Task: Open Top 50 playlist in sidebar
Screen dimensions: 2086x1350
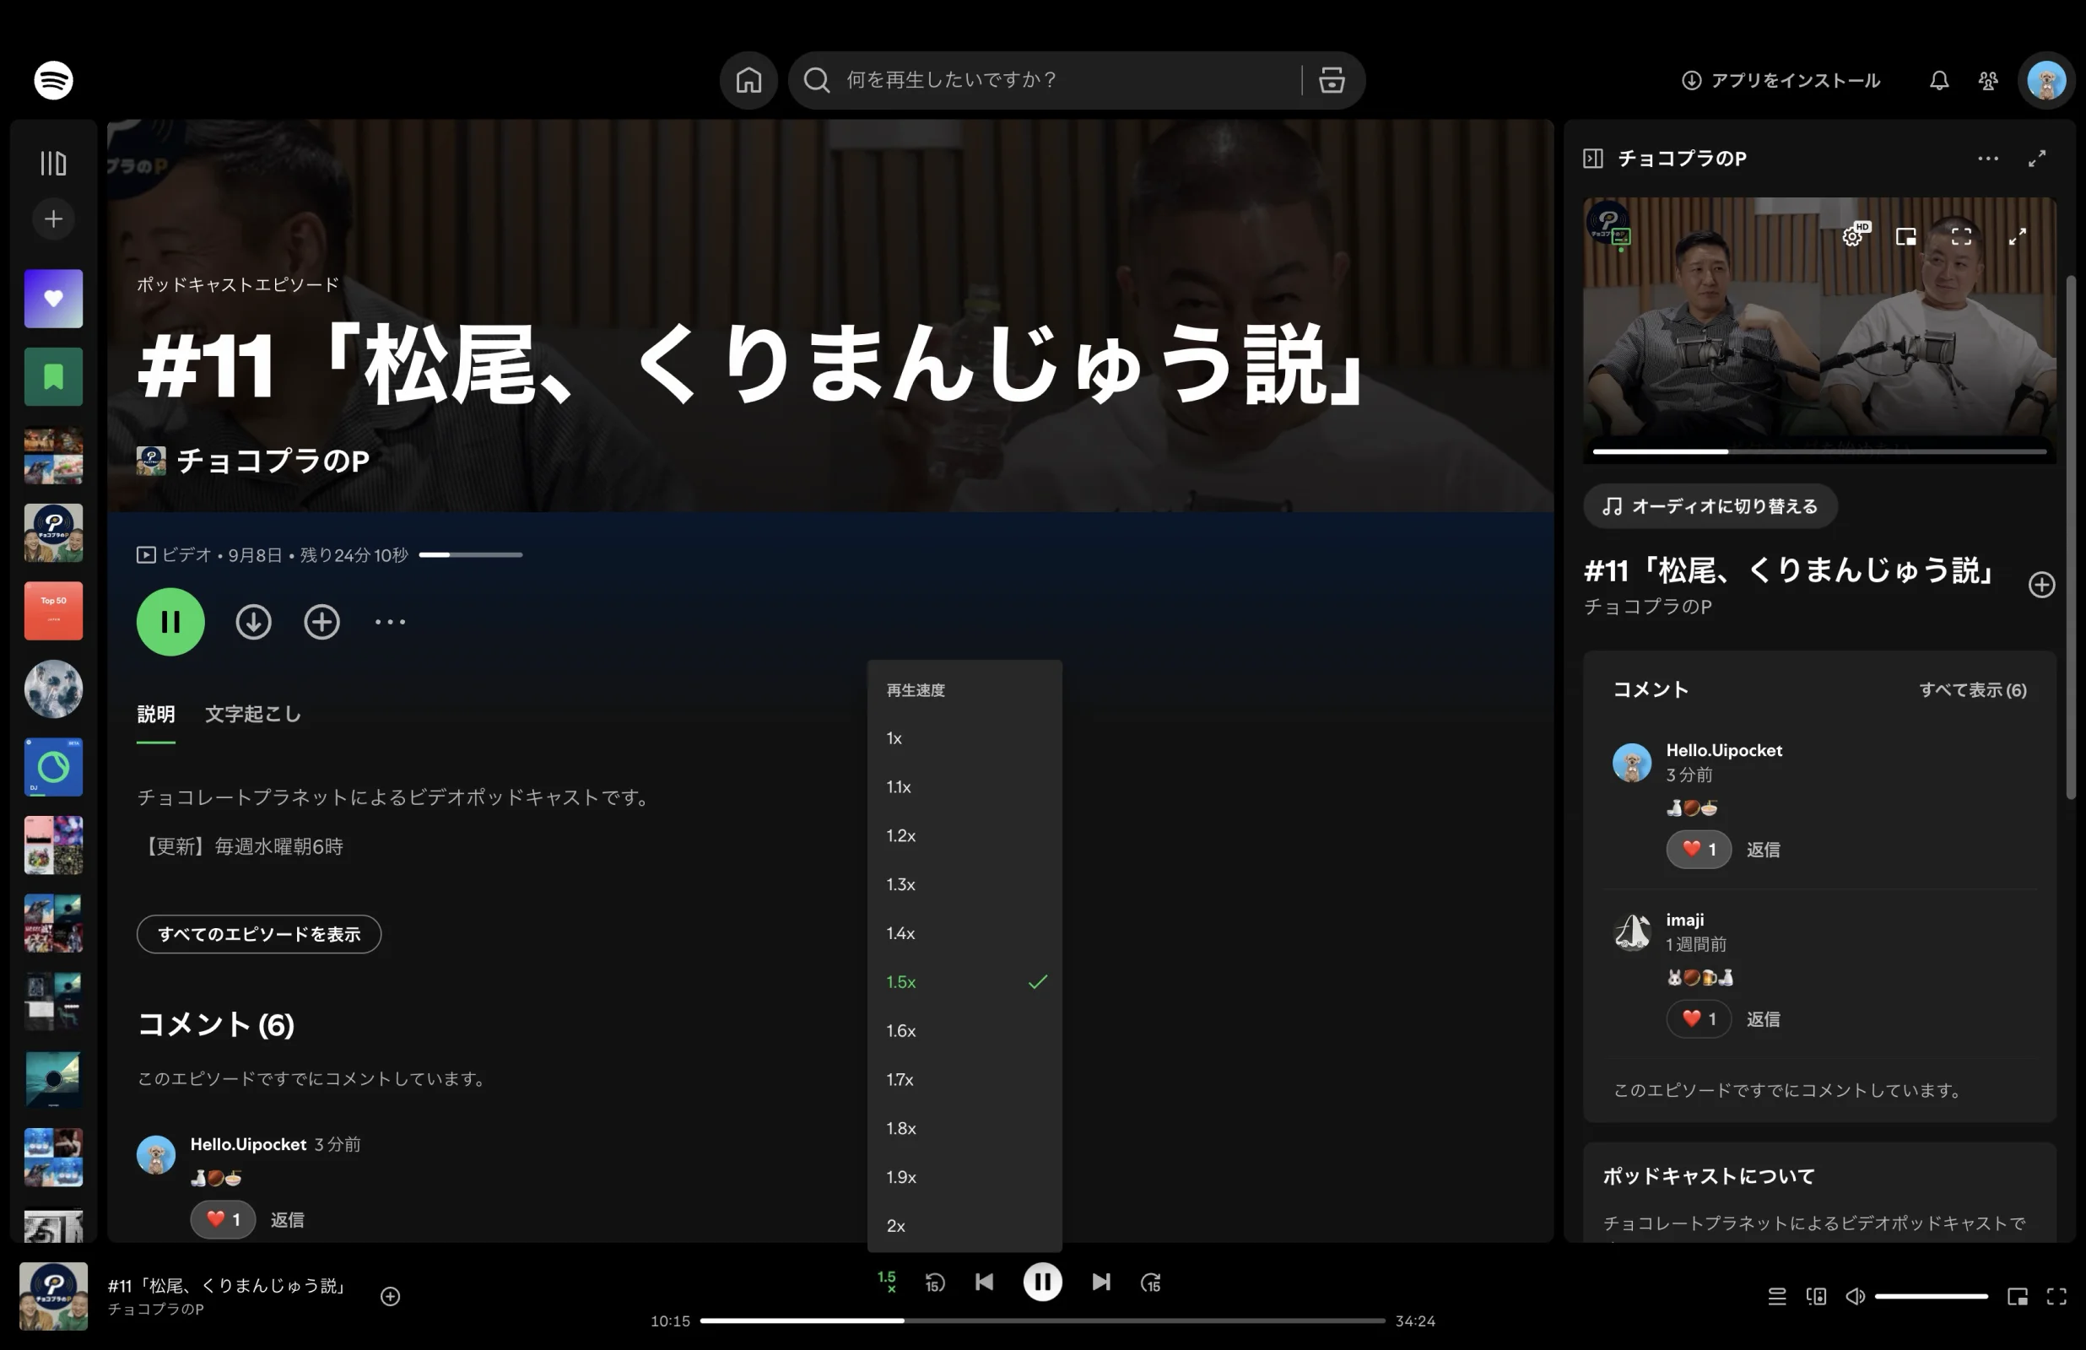Action: coord(53,610)
